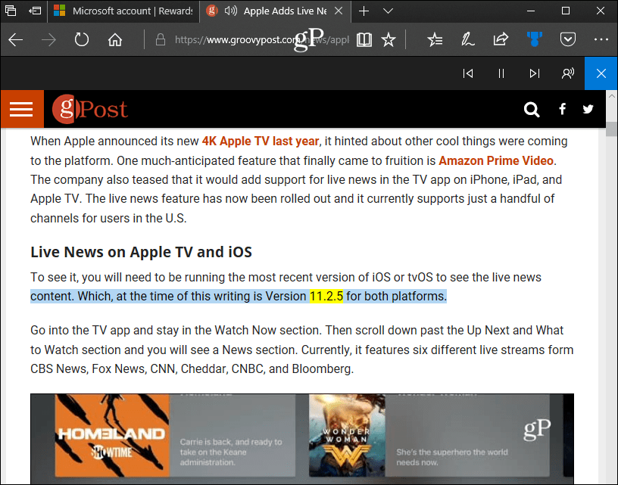Open Read aloud voice settings

click(567, 73)
